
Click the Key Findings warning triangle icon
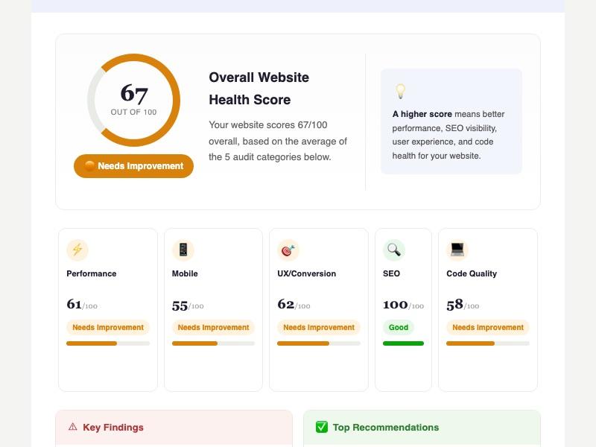tap(72, 427)
